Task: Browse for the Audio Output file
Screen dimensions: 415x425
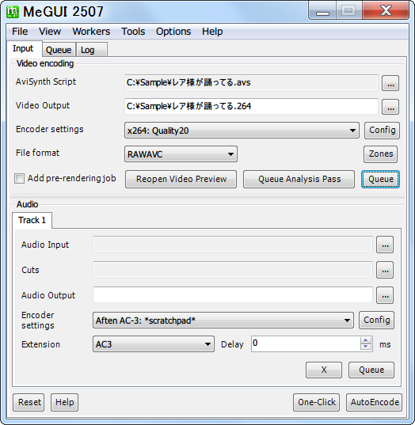Action: pyautogui.click(x=385, y=295)
